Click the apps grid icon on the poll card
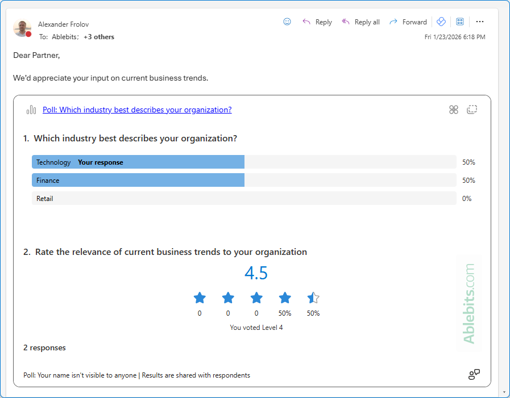 (x=453, y=109)
